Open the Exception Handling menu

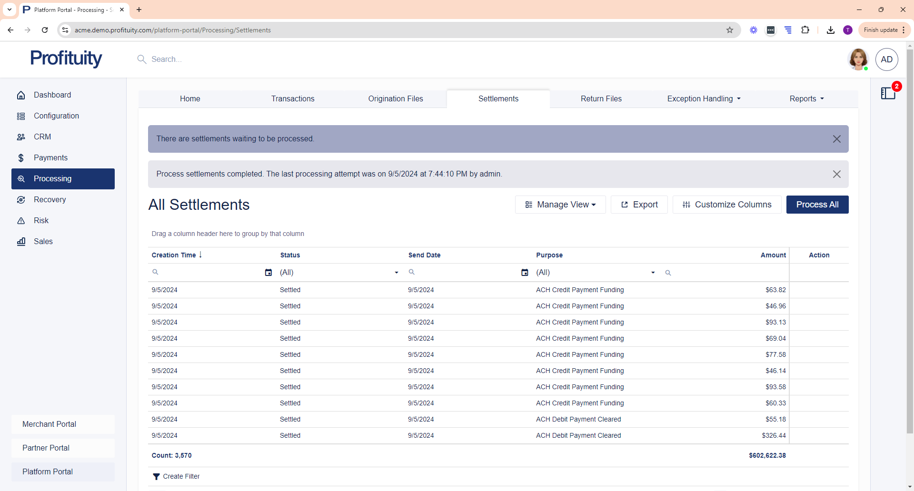pos(704,99)
